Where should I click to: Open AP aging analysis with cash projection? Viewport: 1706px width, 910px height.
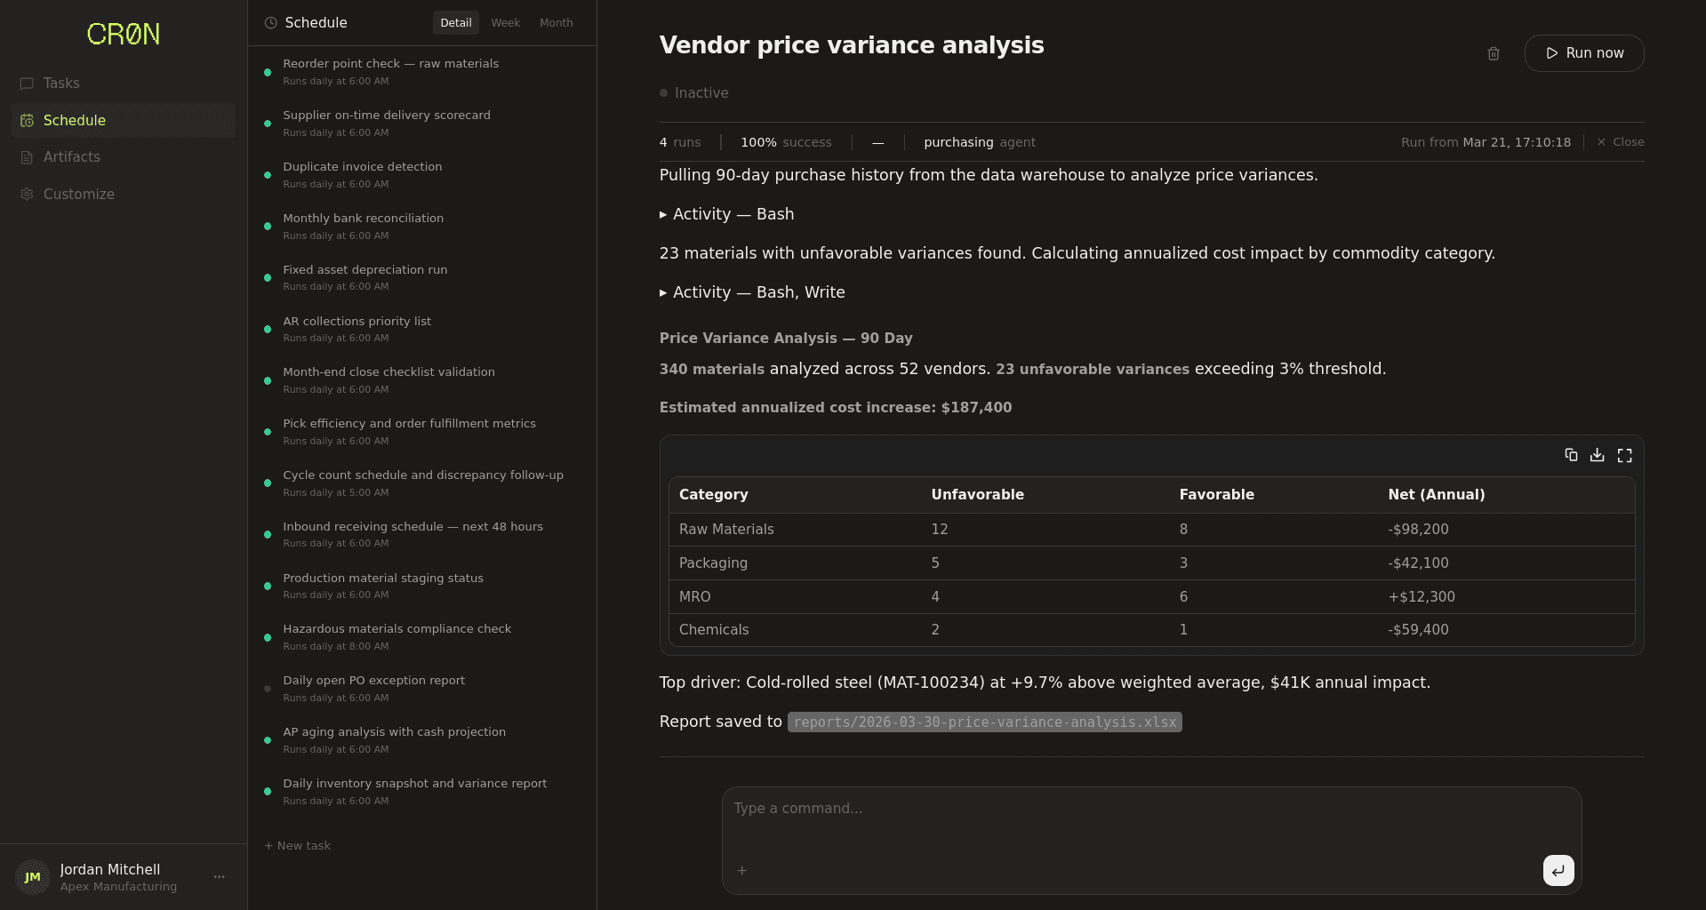pos(422,740)
